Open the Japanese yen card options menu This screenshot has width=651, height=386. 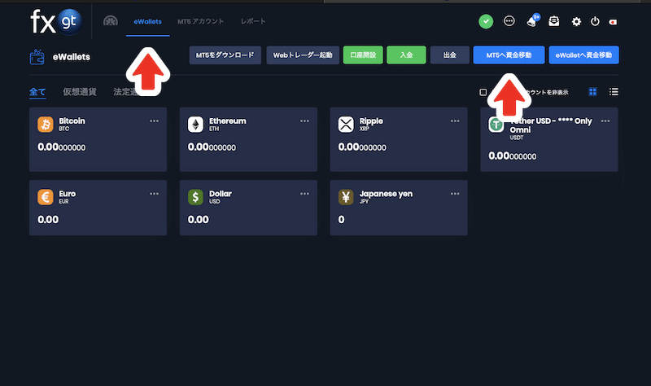pos(455,194)
